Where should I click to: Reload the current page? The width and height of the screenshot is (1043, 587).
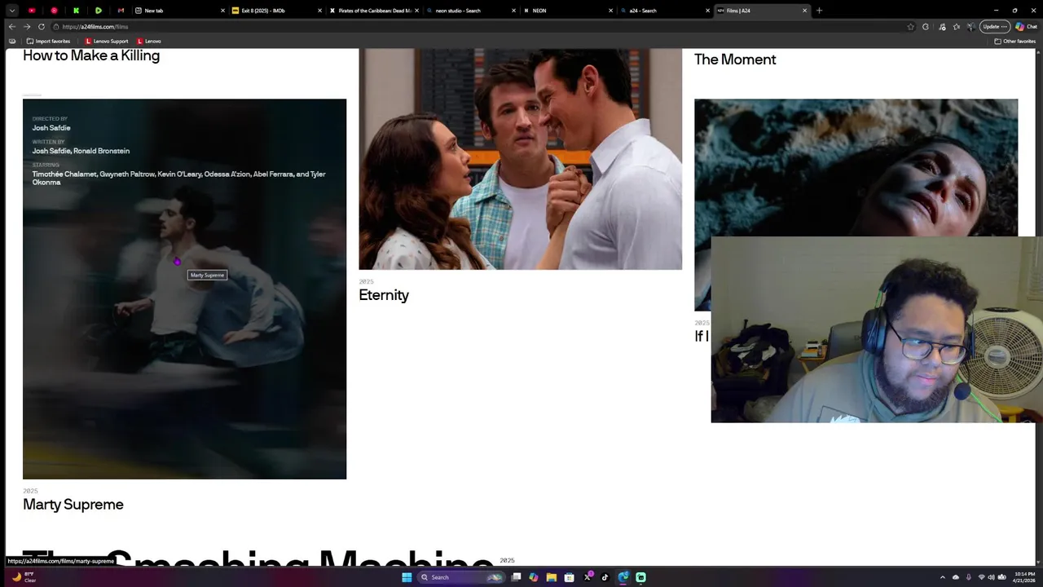(x=42, y=26)
